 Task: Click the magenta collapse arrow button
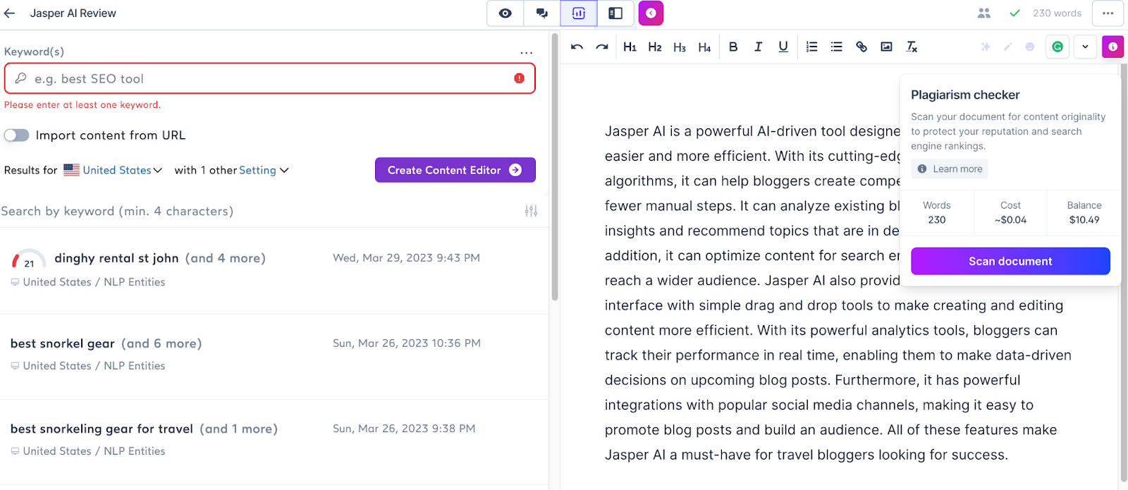pyautogui.click(x=651, y=13)
